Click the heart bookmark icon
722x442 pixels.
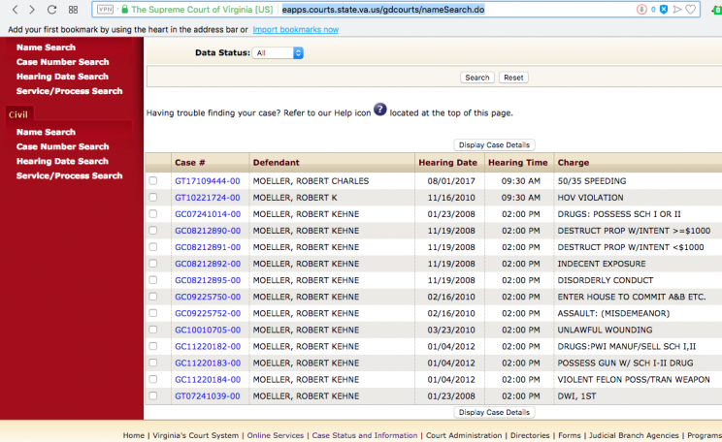[x=691, y=10]
